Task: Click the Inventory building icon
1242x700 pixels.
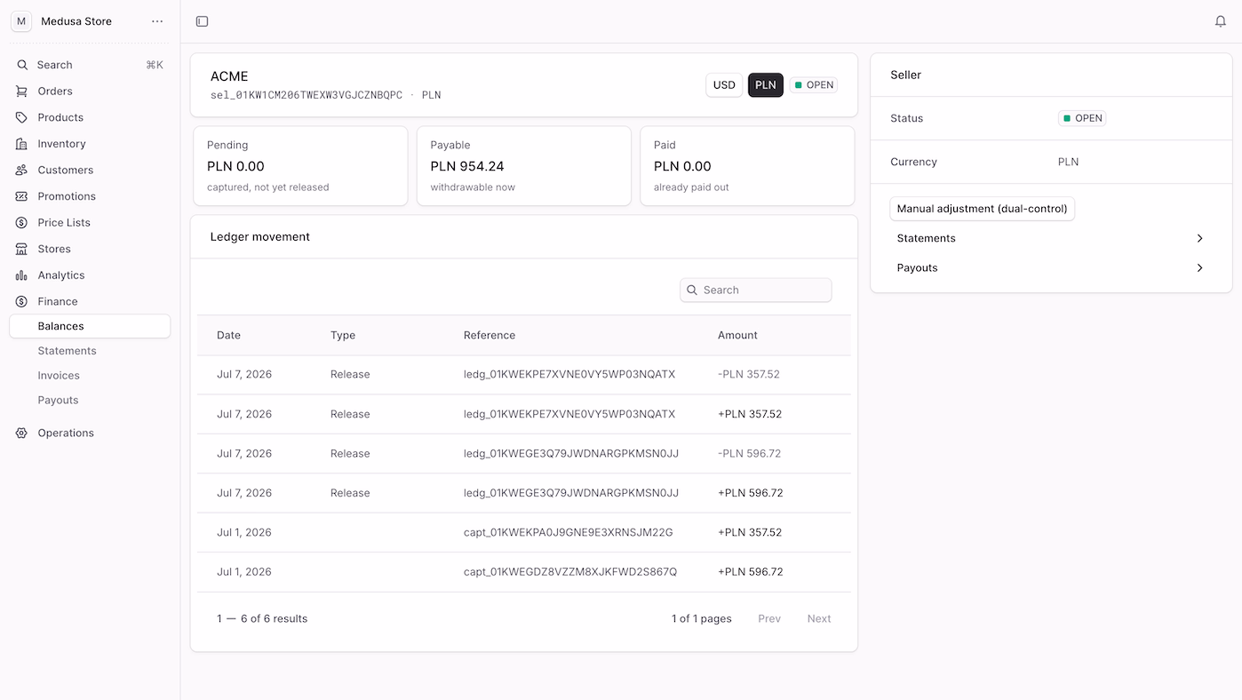Action: [21, 144]
